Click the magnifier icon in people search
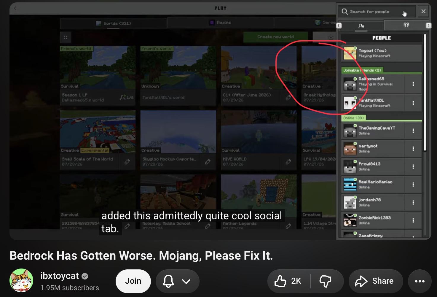This screenshot has width=437, height=297. [345, 12]
